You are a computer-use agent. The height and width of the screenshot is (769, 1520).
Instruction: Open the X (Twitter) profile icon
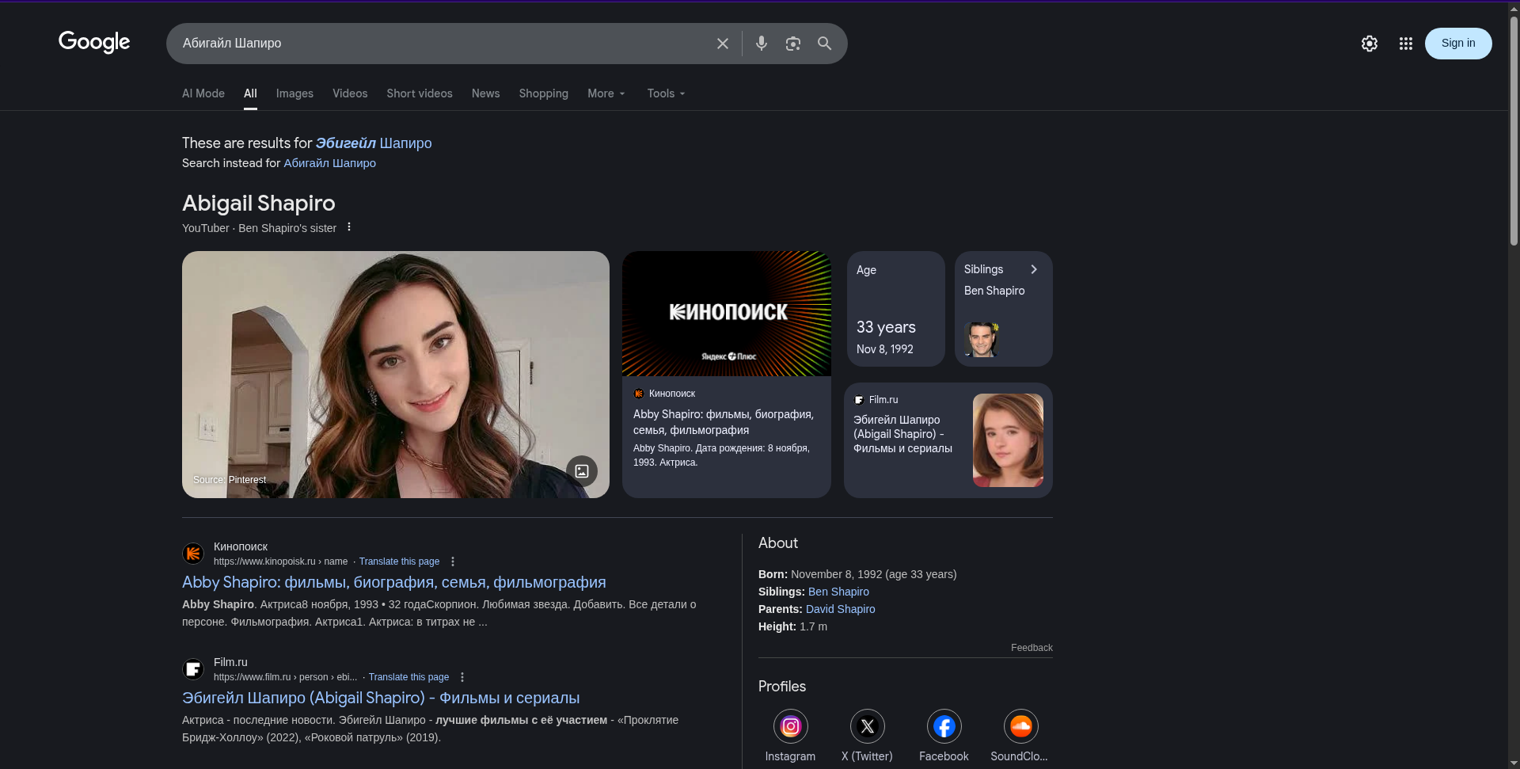pos(868,726)
